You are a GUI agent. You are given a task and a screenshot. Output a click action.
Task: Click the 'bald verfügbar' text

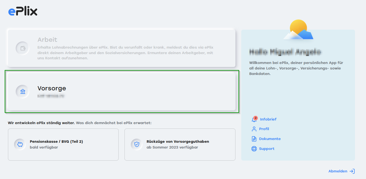[x=44, y=147]
